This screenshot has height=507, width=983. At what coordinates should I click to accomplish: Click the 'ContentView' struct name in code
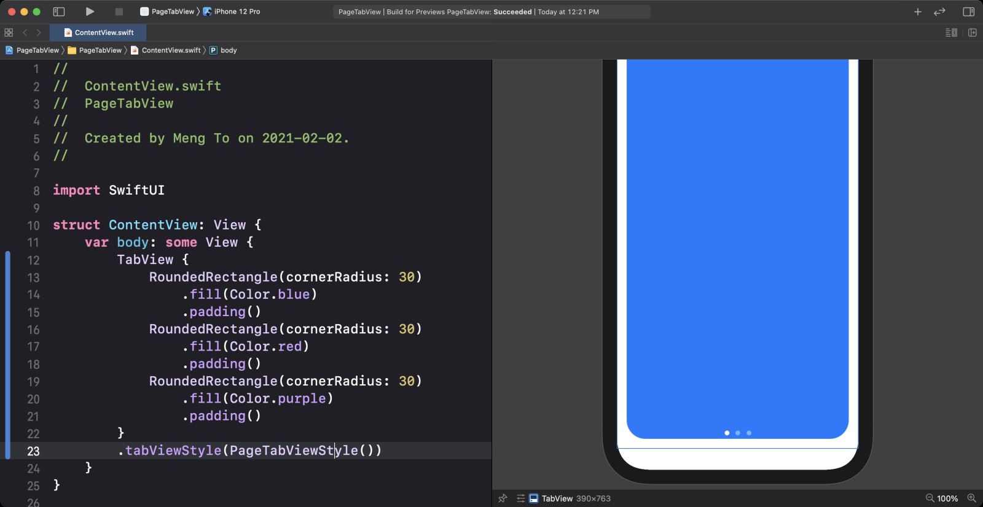(153, 225)
